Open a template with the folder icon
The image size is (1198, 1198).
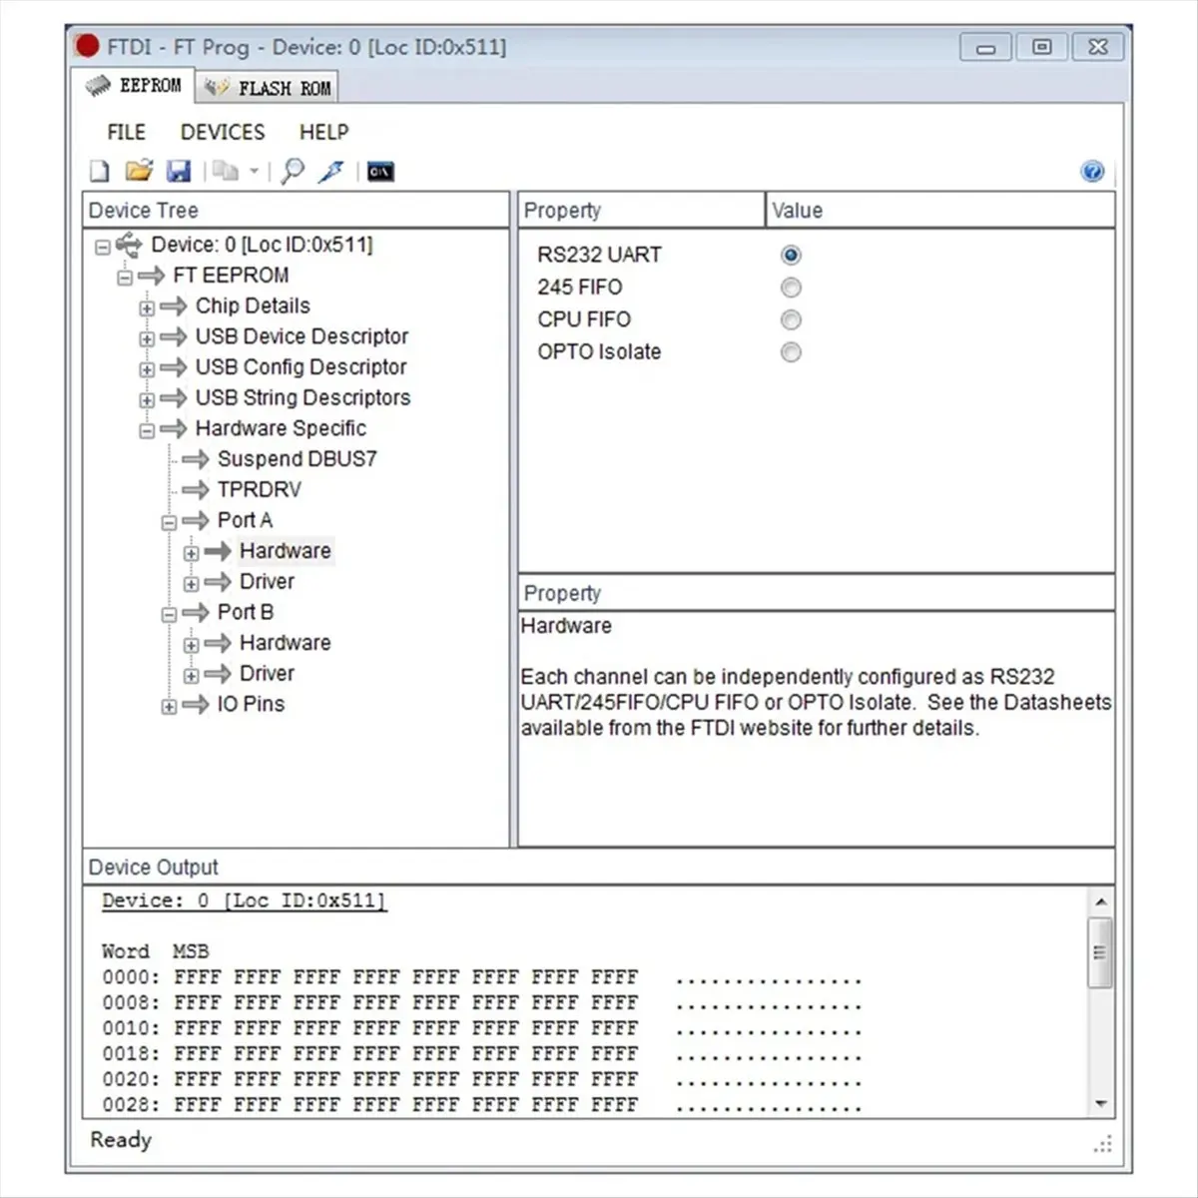coord(139,171)
